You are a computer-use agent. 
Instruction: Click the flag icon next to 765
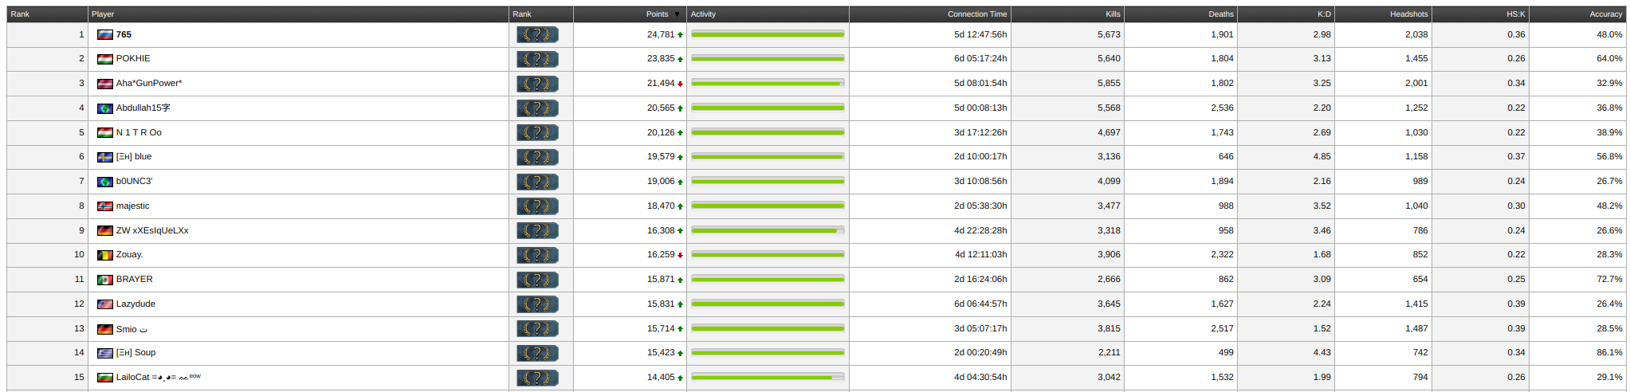point(105,35)
